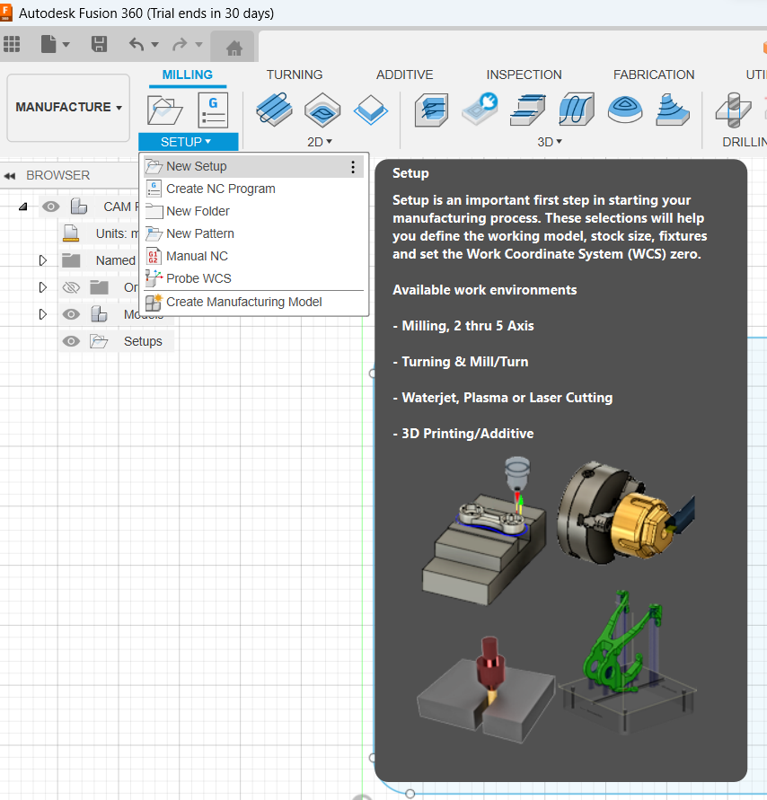Image resolution: width=767 pixels, height=800 pixels.
Task: Show the hidden Origin folder
Action: click(71, 287)
